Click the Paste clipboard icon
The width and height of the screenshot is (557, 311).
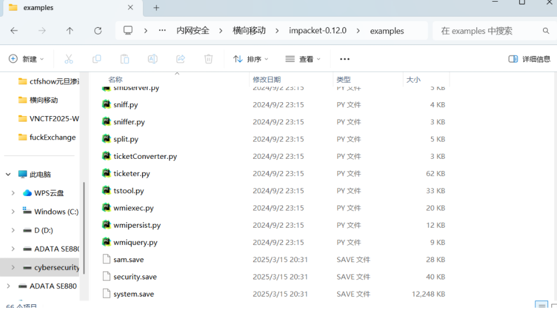(125, 59)
